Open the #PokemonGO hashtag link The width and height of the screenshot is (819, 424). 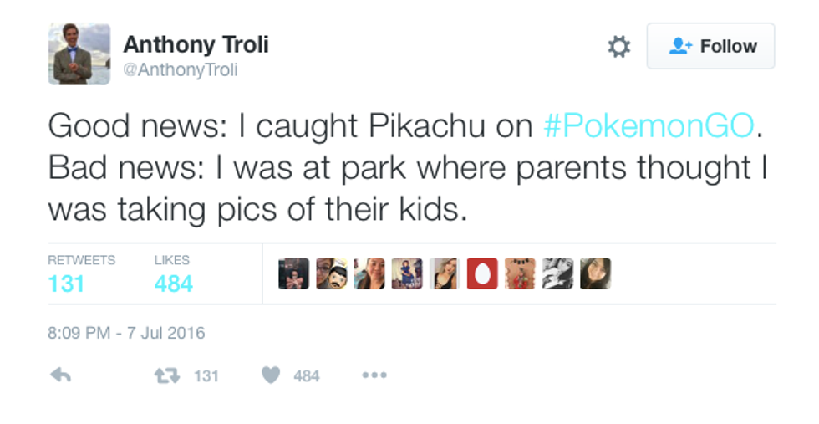tap(649, 125)
